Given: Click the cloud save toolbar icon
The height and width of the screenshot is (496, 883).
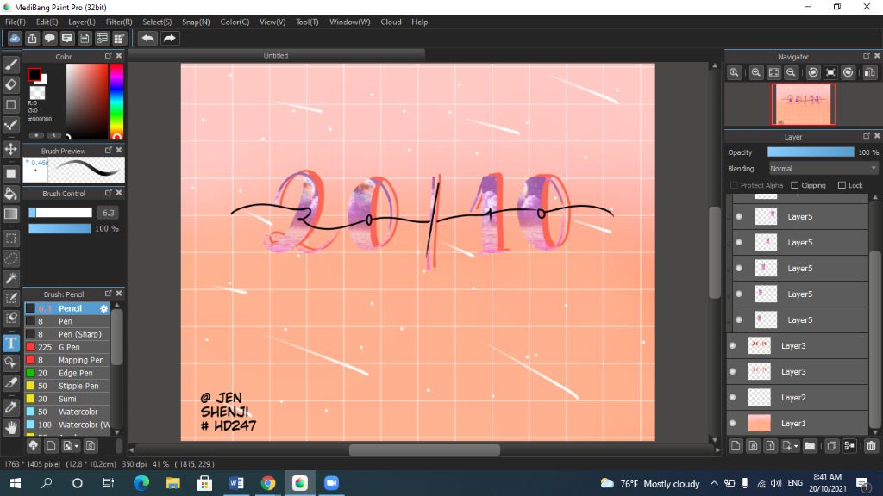Looking at the screenshot, I should coord(15,38).
